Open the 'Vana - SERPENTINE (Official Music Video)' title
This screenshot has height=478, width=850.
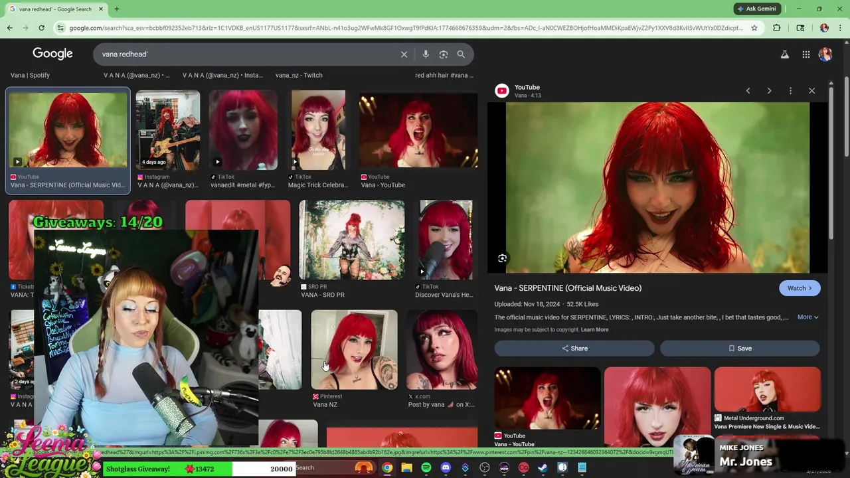(x=568, y=288)
